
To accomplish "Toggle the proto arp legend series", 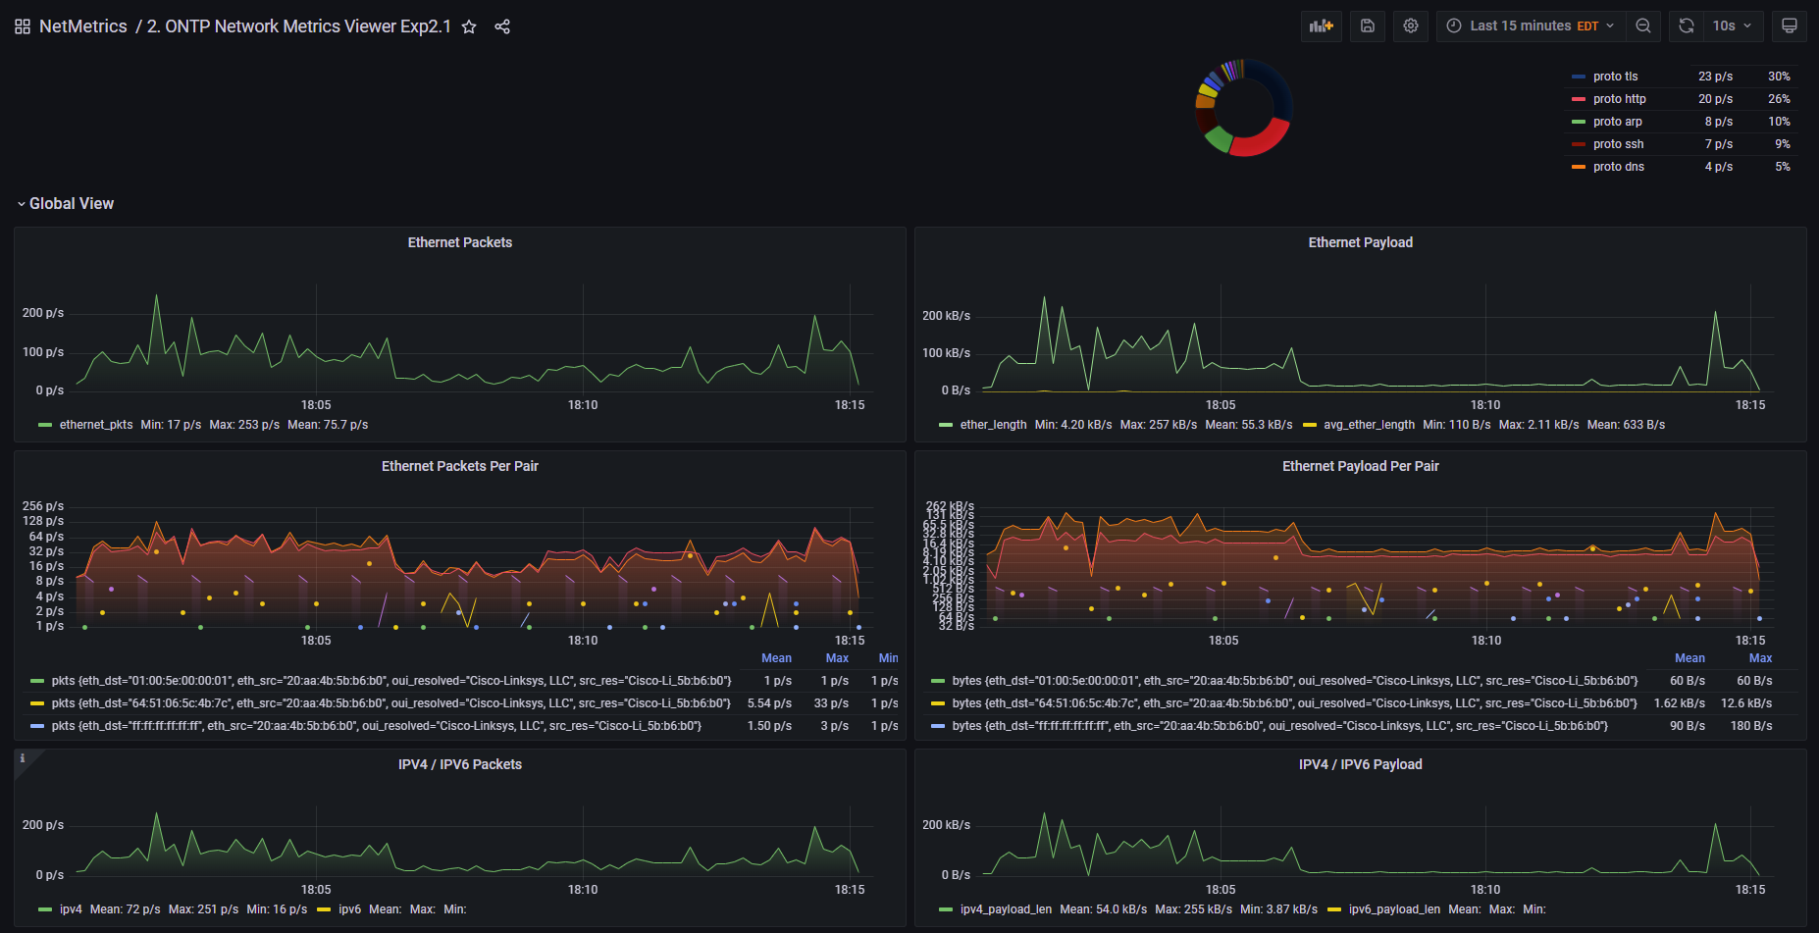I will pos(1618,122).
